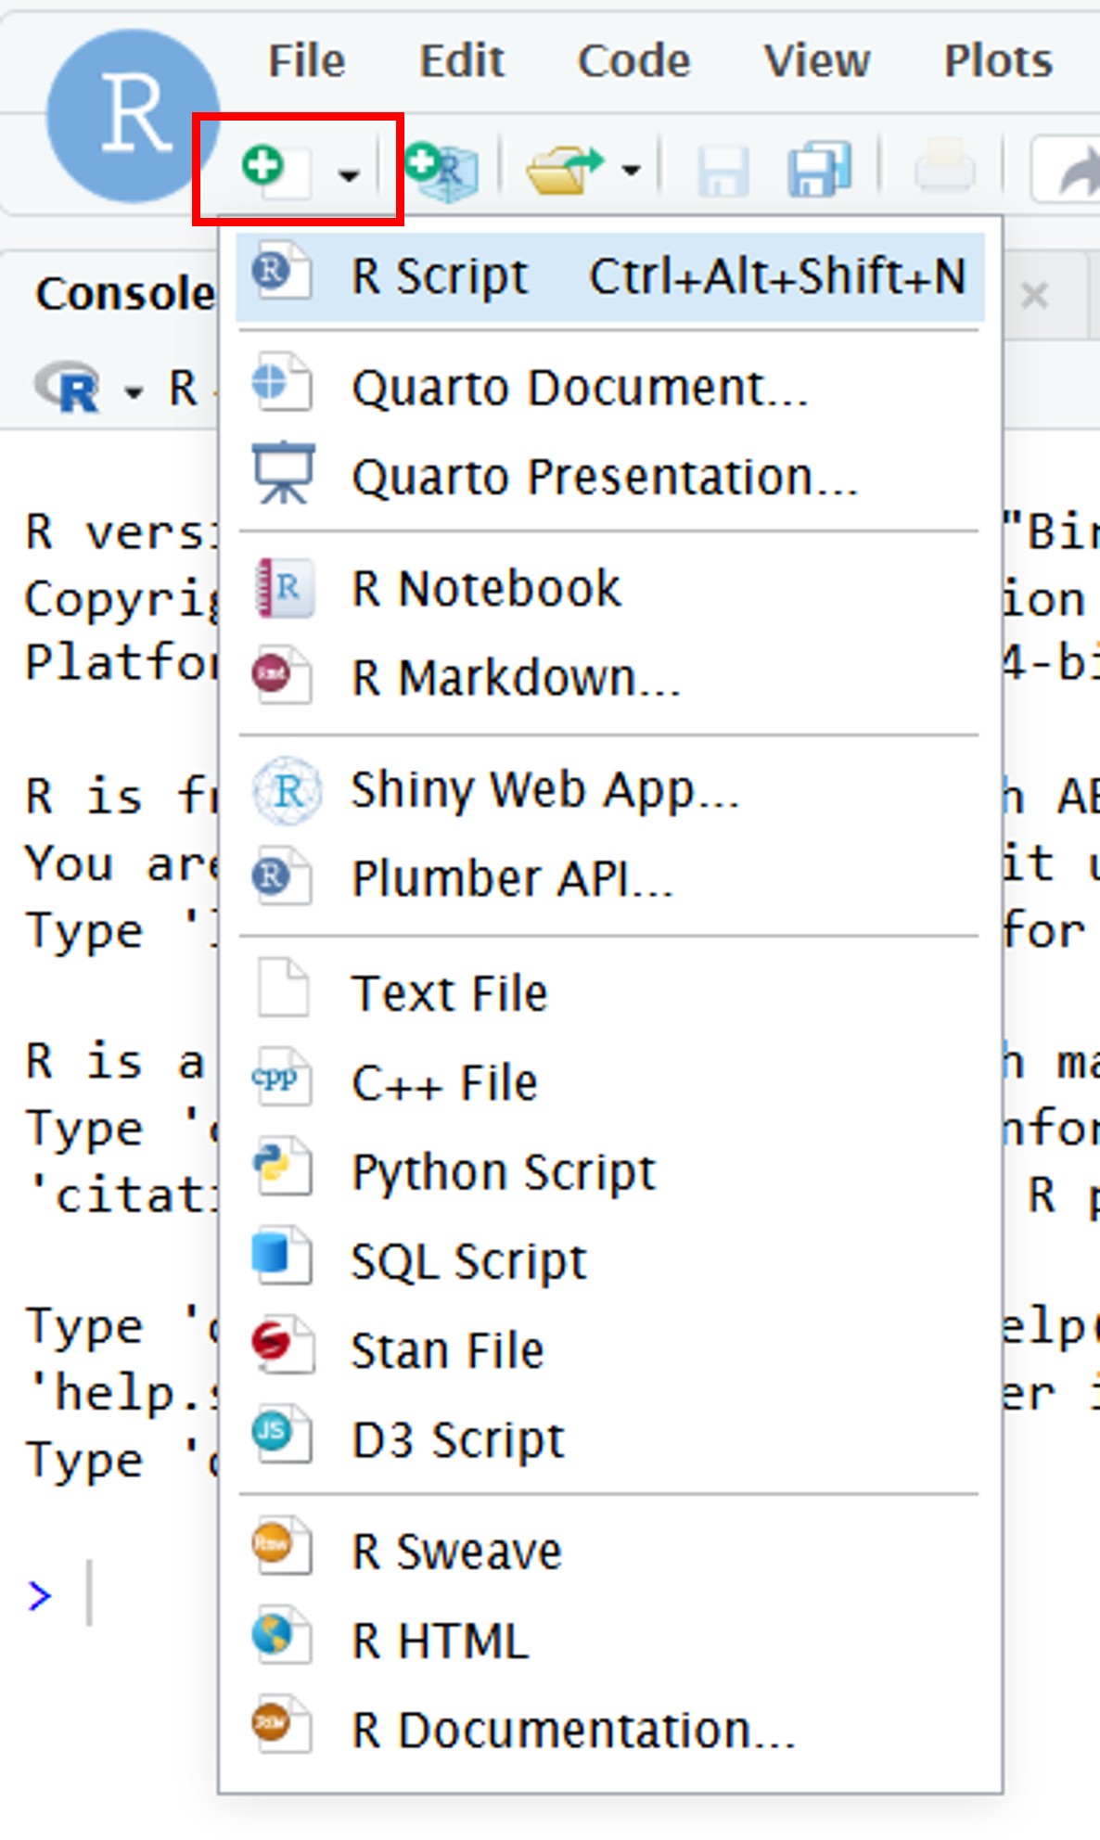Expand the R version dropdown in Console
This screenshot has width=1100, height=1840.
click(134, 392)
